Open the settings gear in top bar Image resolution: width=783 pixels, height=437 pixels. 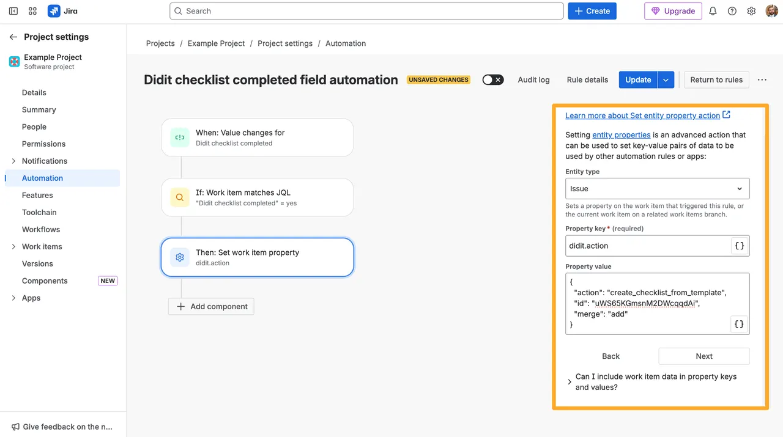751,11
